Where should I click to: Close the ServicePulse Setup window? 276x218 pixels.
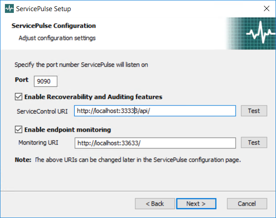[267, 8]
